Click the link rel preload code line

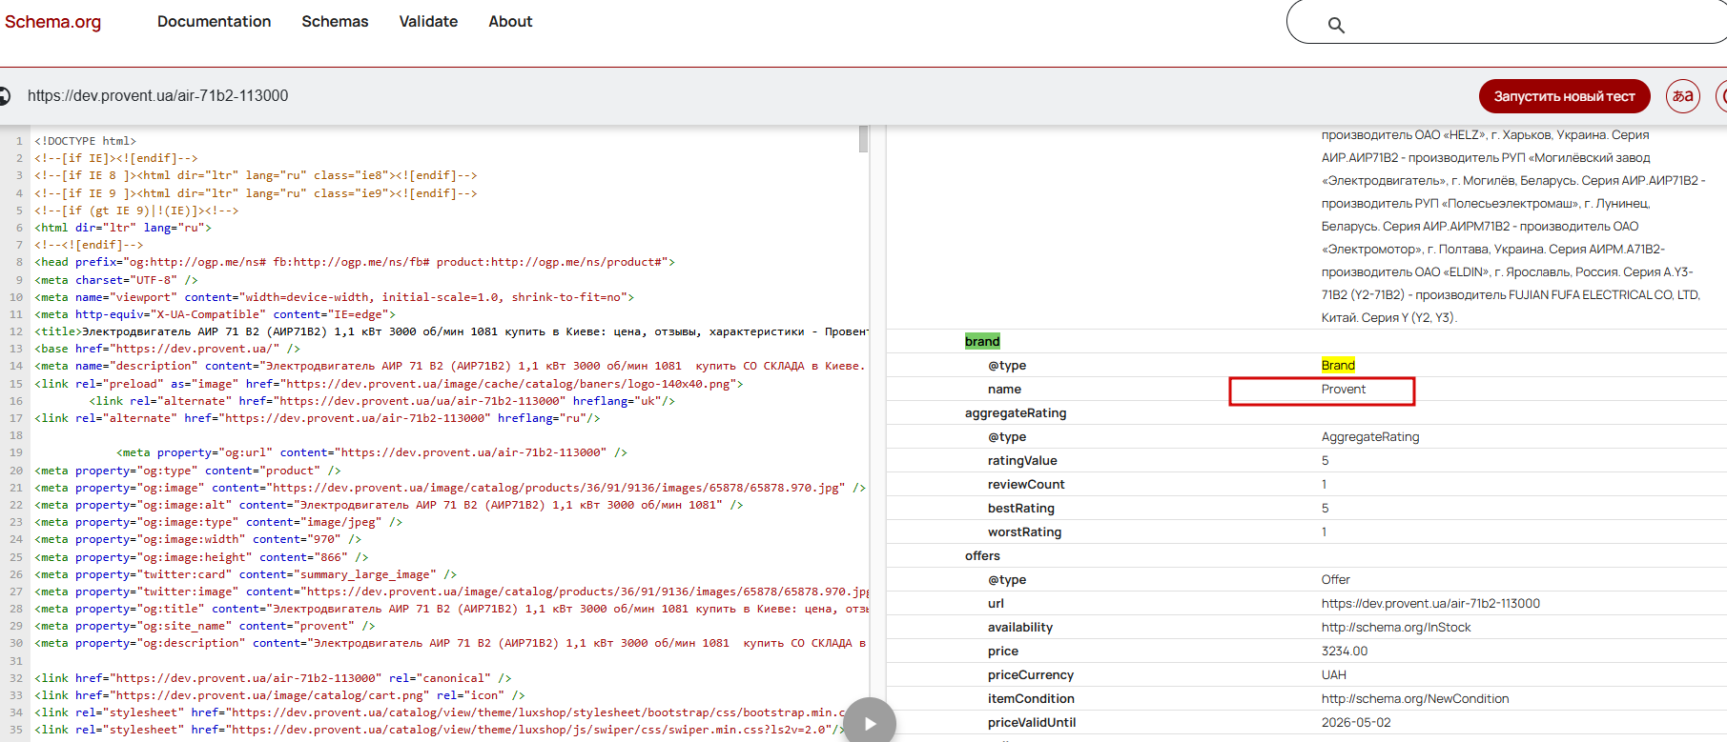click(389, 384)
